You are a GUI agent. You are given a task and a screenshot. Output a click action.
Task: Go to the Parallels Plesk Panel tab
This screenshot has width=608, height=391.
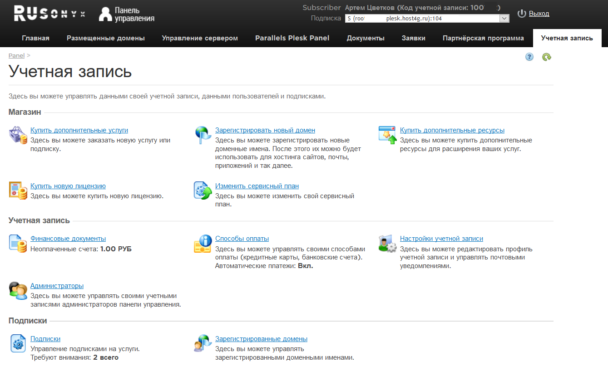pos(292,38)
